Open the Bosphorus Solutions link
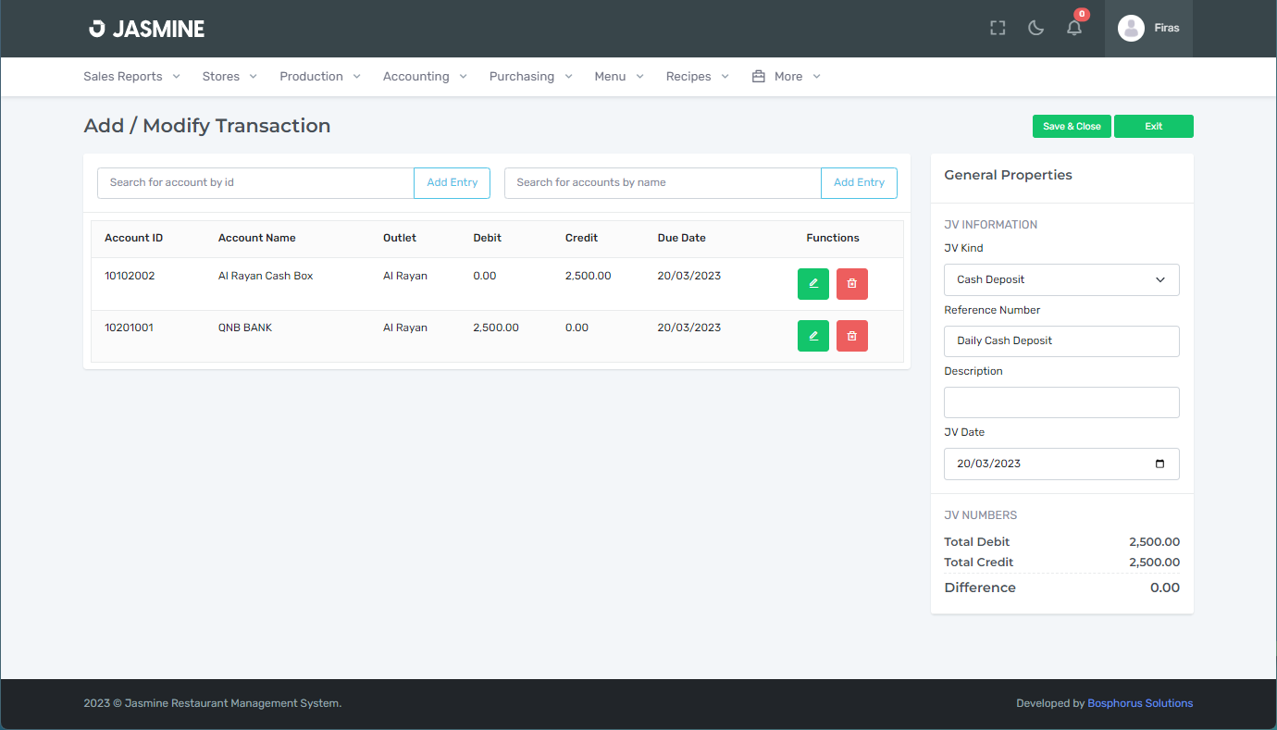The width and height of the screenshot is (1277, 730). pos(1139,703)
